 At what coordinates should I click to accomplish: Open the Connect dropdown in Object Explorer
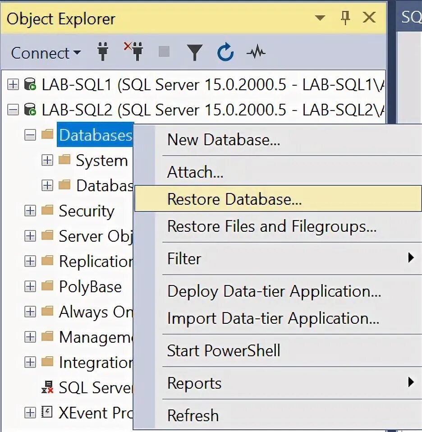tap(46, 53)
